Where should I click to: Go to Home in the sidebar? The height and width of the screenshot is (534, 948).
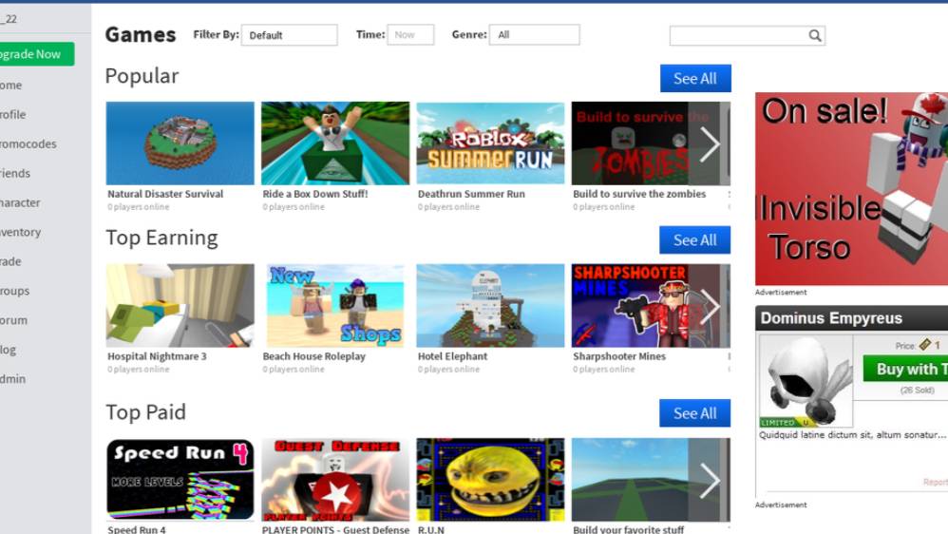tap(10, 86)
